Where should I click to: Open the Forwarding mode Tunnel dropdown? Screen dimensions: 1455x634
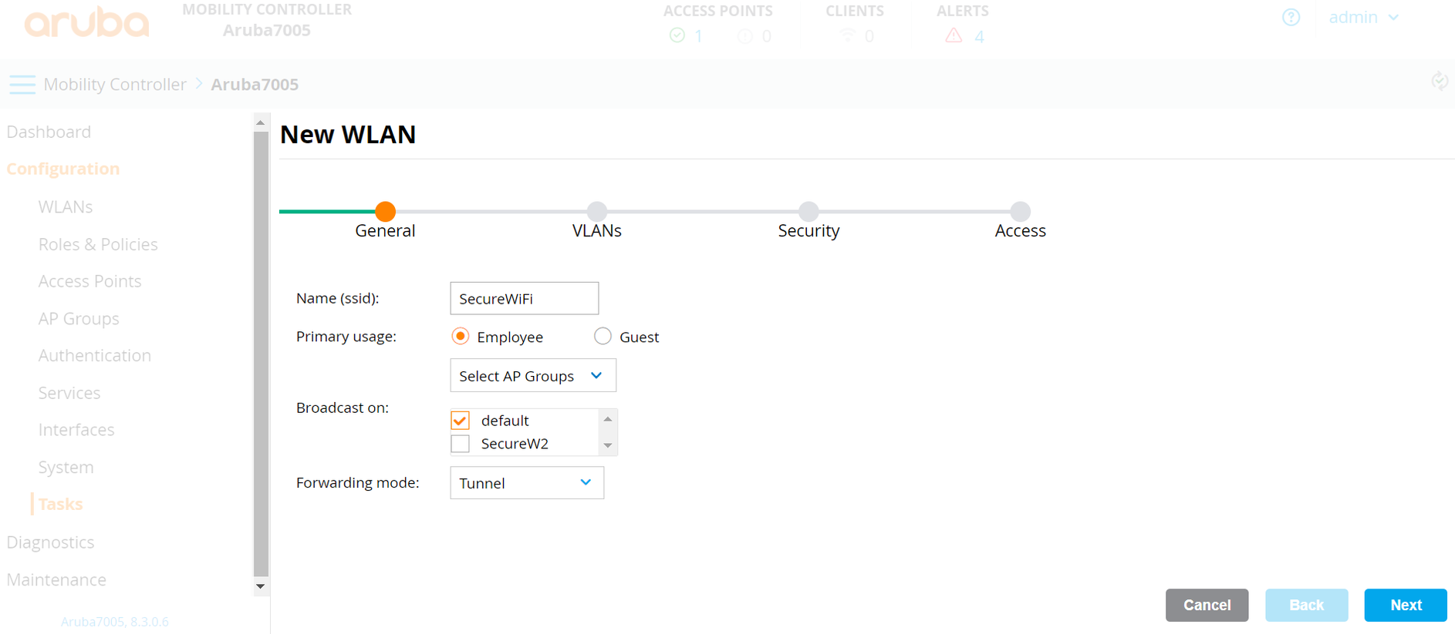click(x=526, y=483)
